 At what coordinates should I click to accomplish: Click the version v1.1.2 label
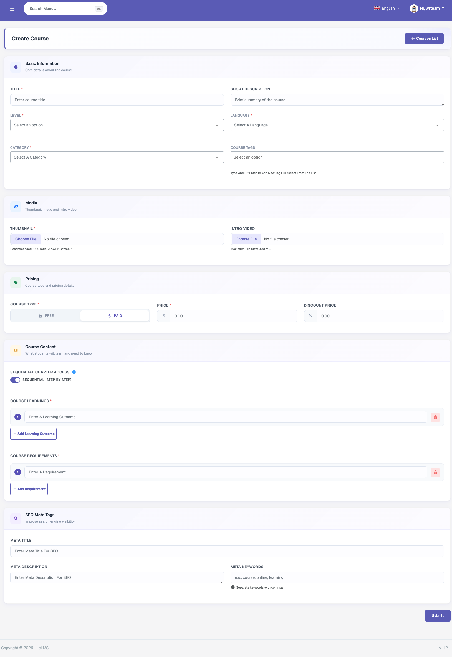click(x=443, y=648)
